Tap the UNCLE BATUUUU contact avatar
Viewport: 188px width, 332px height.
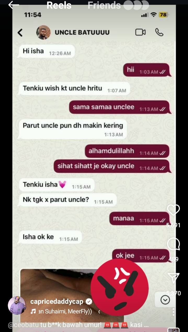coord(43,32)
